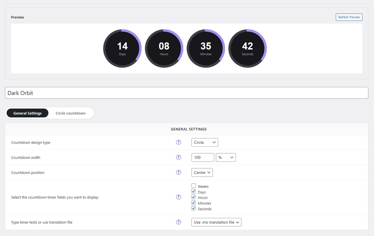Click the Days circle in the preview
374x236 pixels.
tap(122, 49)
